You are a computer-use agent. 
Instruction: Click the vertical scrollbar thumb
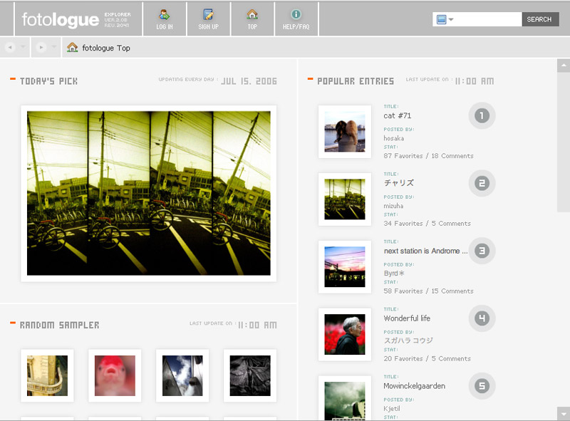coord(564,142)
